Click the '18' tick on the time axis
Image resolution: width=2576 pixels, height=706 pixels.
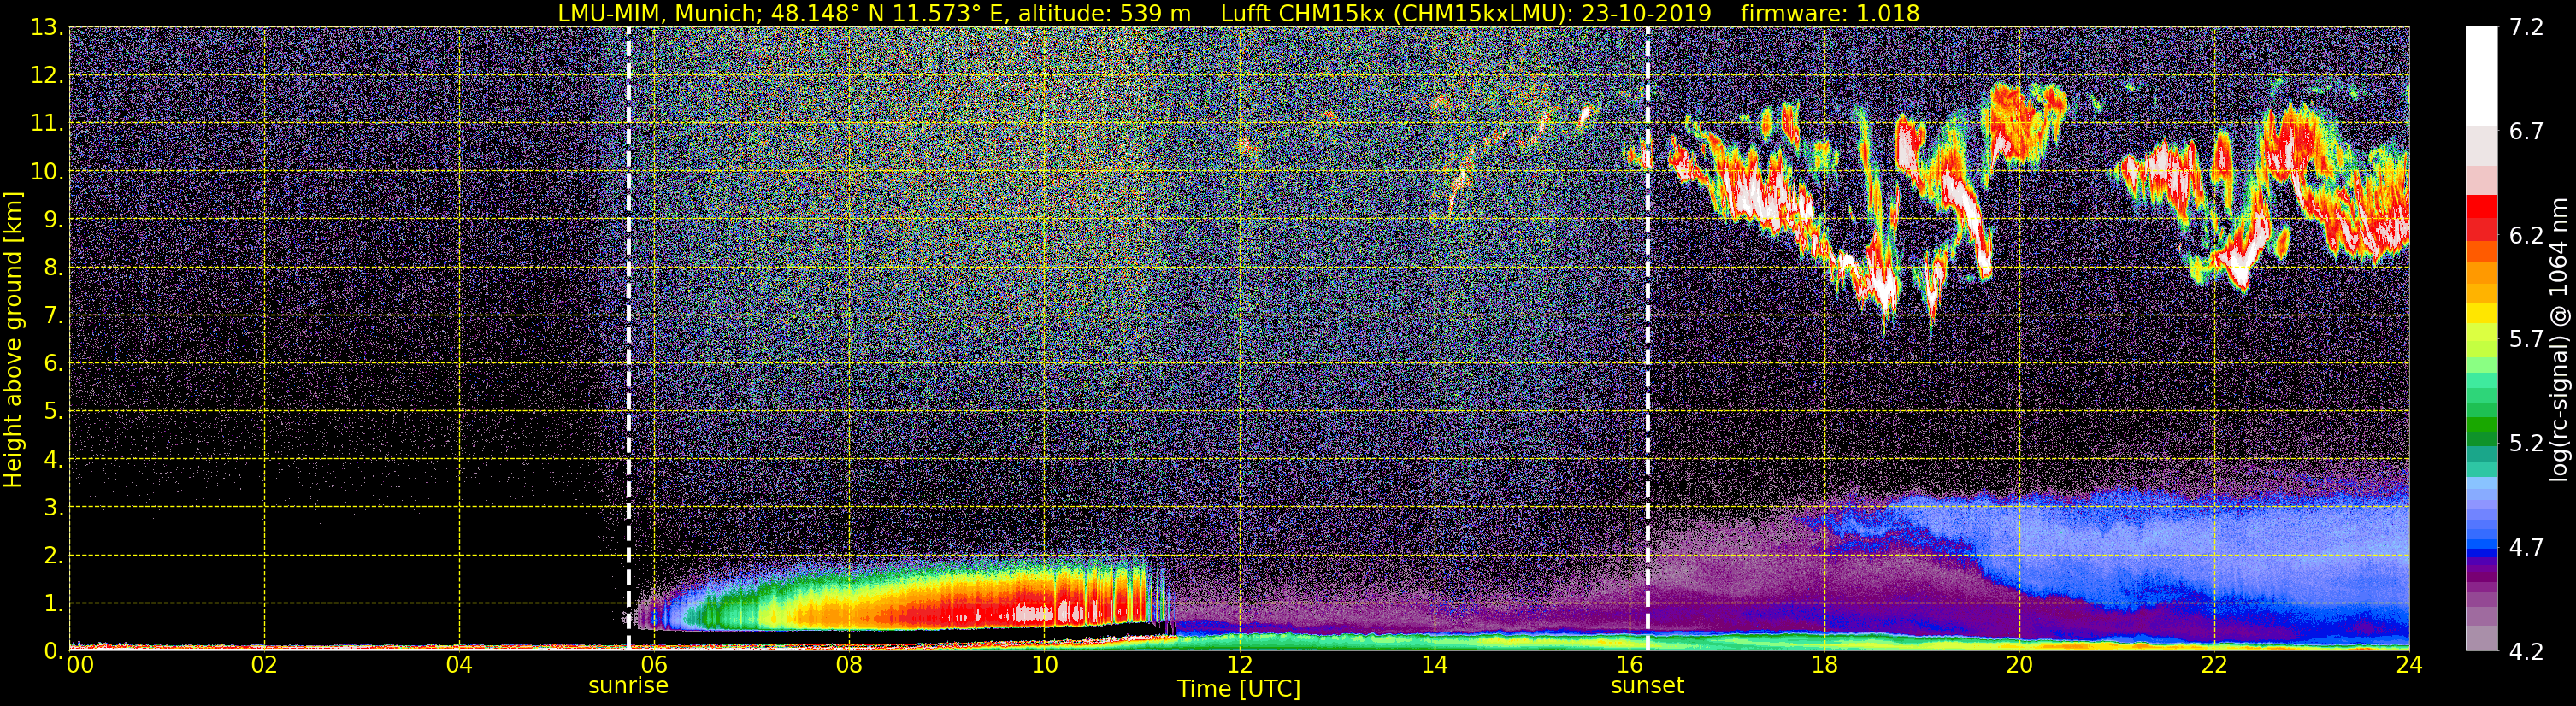pos(1824,665)
